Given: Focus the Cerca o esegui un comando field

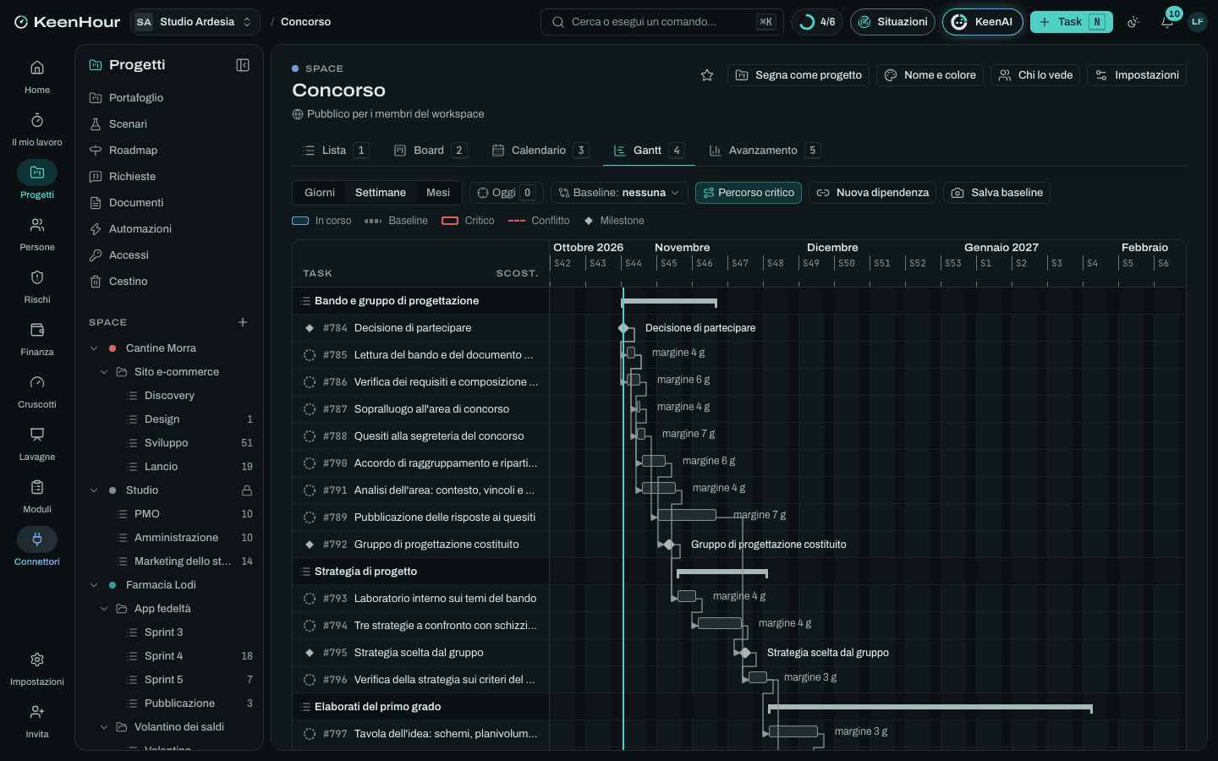Looking at the screenshot, I should [661, 22].
